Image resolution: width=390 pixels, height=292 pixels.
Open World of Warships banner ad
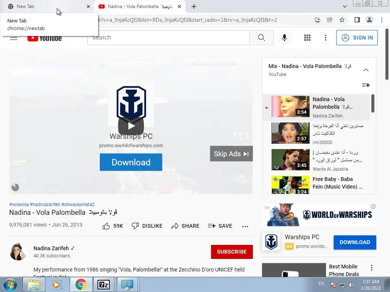pyautogui.click(x=320, y=215)
